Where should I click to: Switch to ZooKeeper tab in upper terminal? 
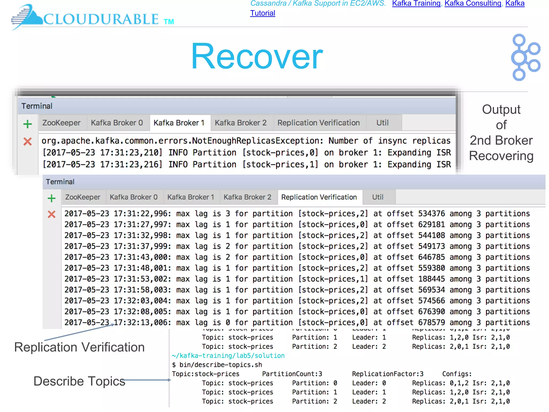(61, 123)
